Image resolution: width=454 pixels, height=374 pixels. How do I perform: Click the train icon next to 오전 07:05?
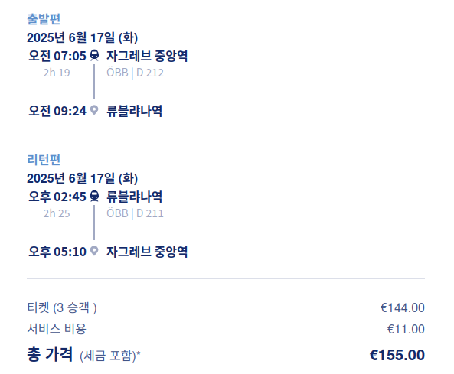tap(94, 55)
